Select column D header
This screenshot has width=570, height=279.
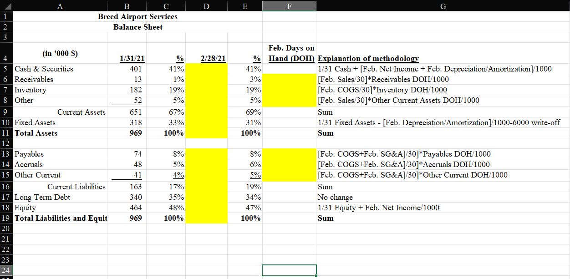206,6
